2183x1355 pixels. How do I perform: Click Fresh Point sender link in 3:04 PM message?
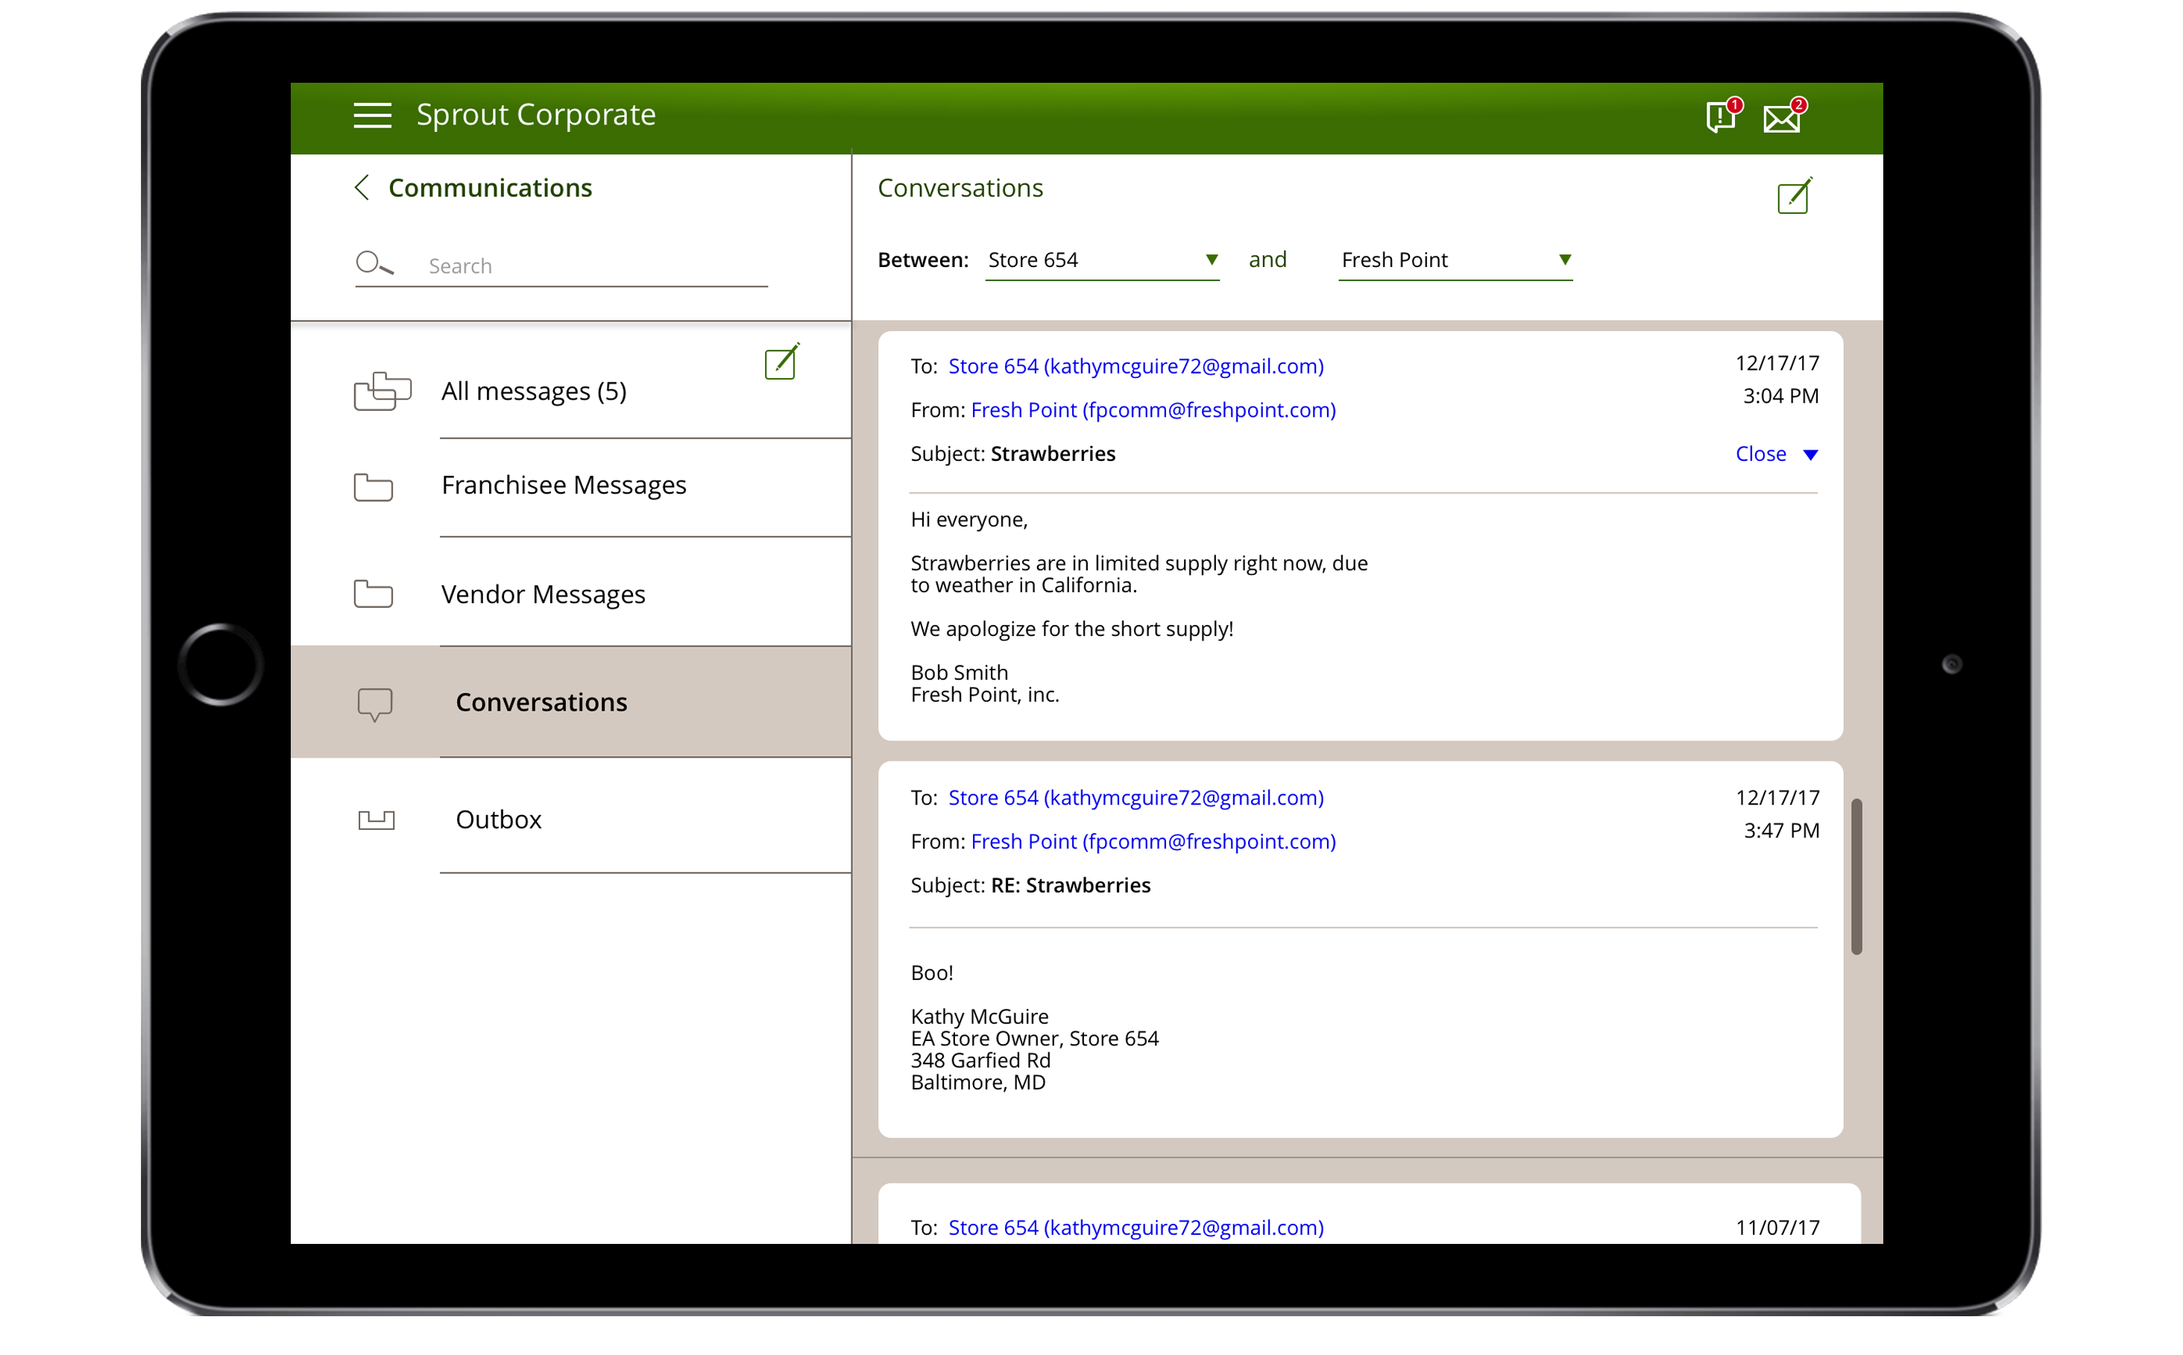click(1153, 410)
